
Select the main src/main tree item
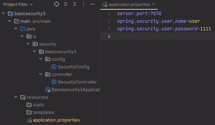(x=36, y=21)
